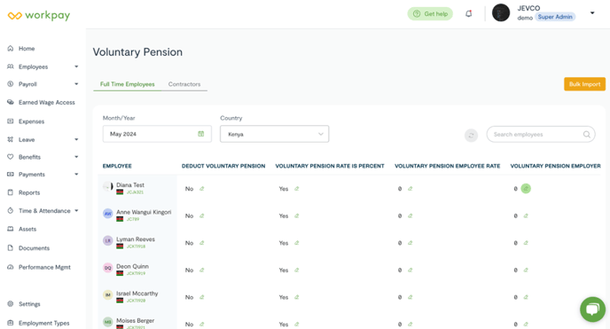Screen dimensions: 610x329
Task: Switch to Contractors tab
Action: [184, 84]
